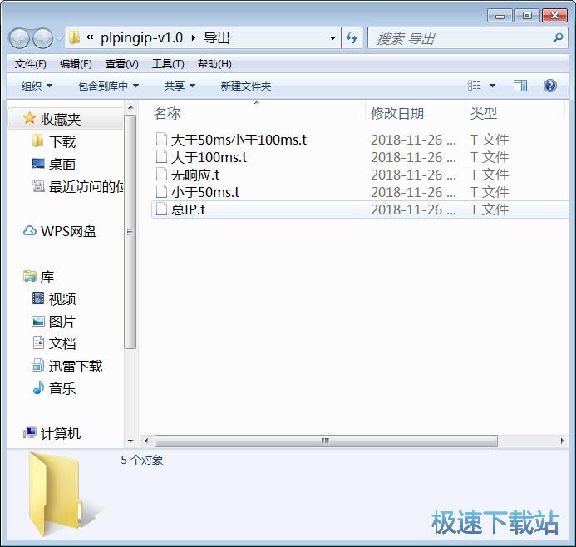Viewport: 576px width, 547px height.
Task: Click the music note icon beside 音乐
Action: pos(38,387)
